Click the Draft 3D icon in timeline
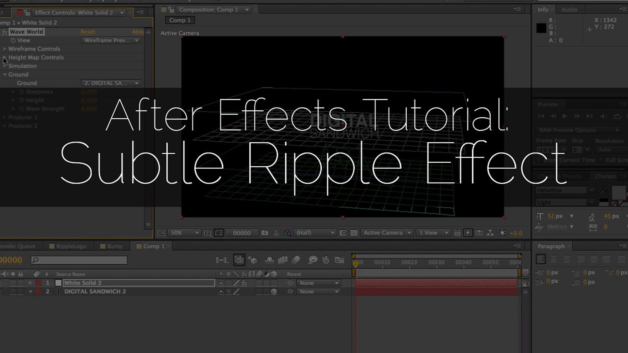Screen dimensions: 628x353 [x=253, y=260]
